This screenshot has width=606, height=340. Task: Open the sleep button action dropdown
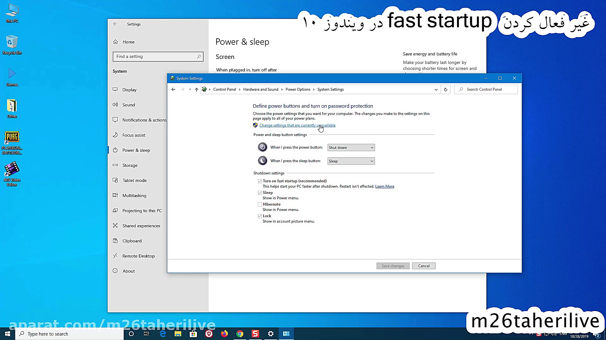pyautogui.click(x=351, y=161)
